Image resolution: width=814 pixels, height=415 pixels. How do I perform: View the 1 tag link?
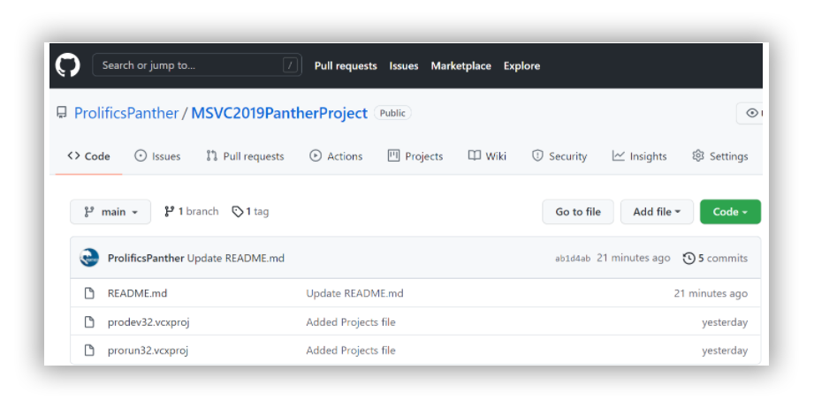250,212
